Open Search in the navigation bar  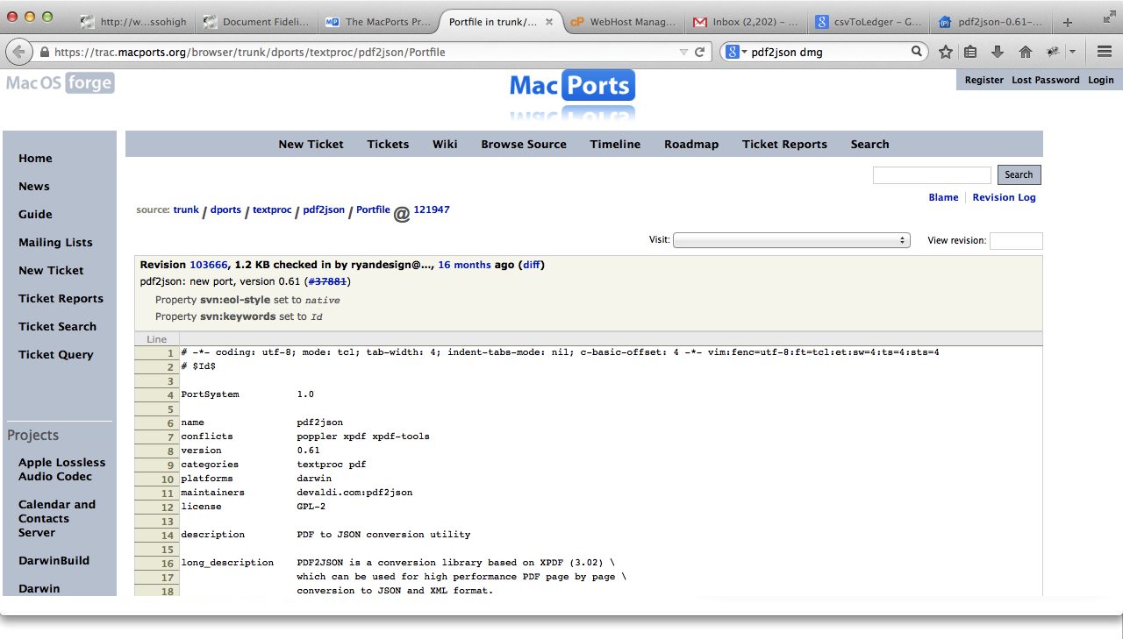(869, 144)
